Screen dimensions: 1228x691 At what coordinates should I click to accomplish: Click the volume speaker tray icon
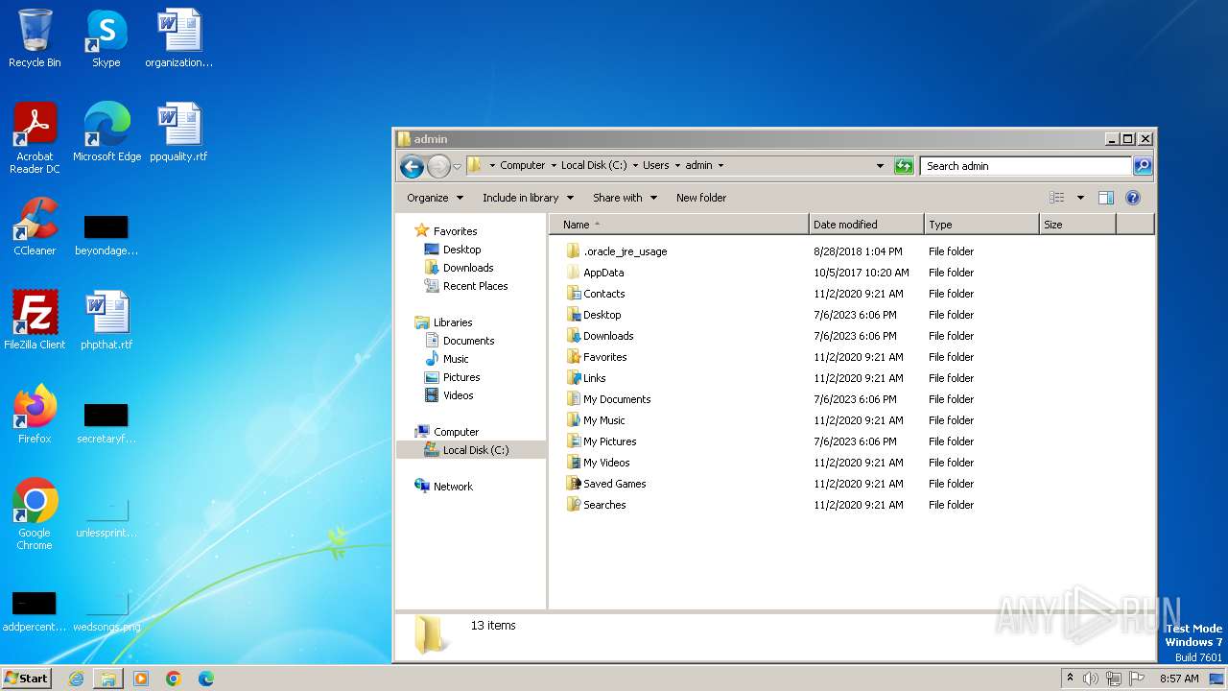[1091, 679]
